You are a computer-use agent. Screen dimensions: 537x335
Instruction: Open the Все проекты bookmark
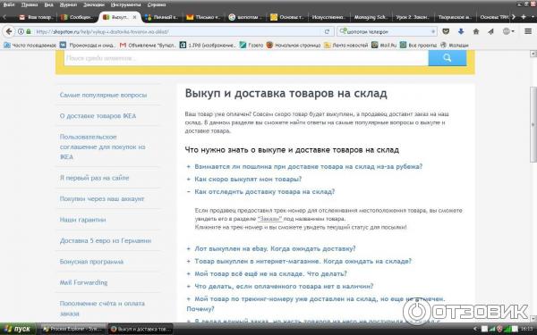point(418,46)
